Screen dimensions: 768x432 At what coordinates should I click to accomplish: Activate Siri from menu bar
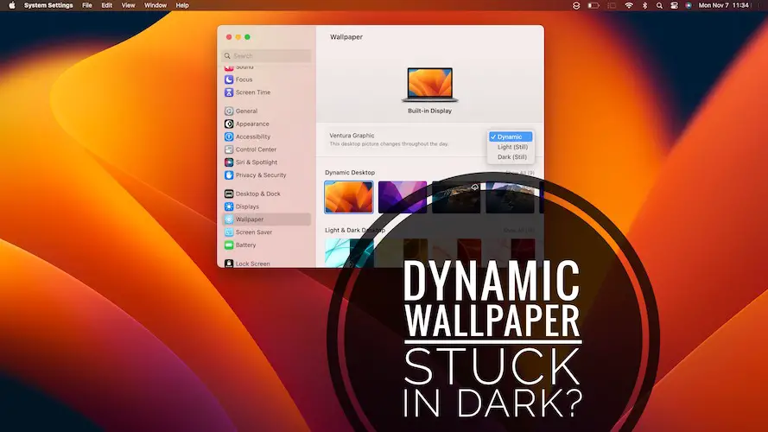pyautogui.click(x=689, y=5)
